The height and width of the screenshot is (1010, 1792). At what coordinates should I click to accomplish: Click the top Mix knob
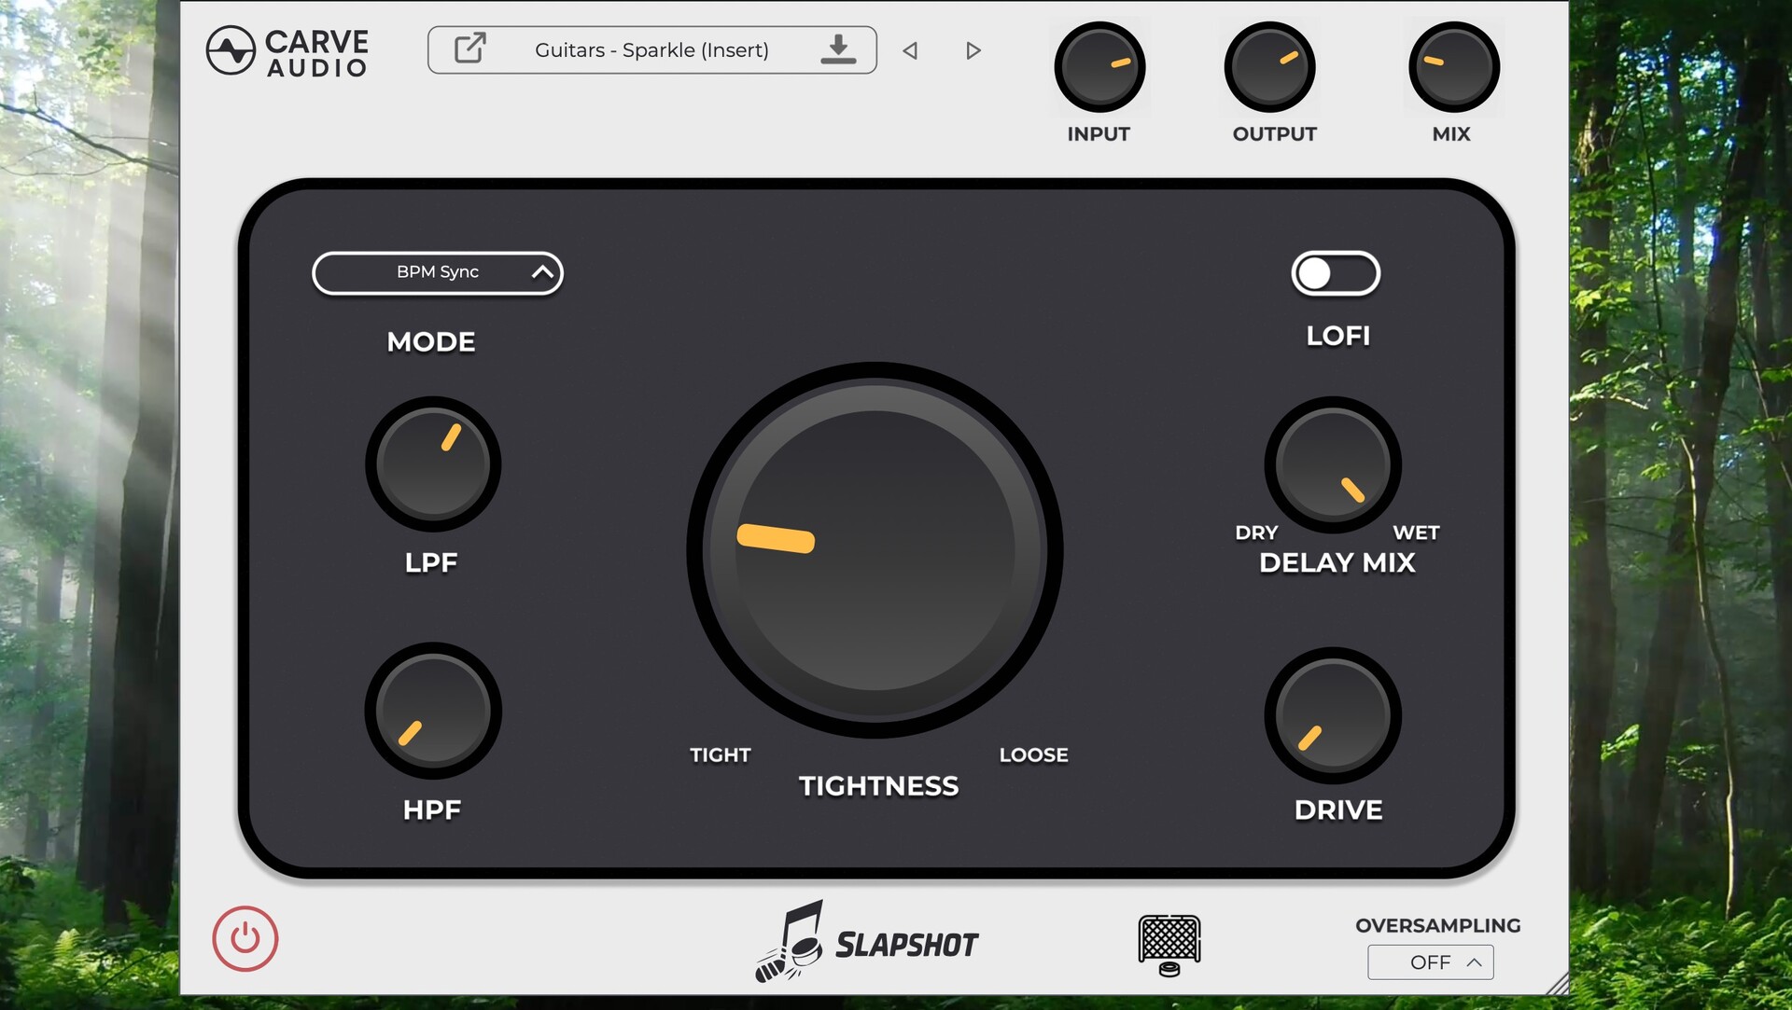click(1453, 67)
